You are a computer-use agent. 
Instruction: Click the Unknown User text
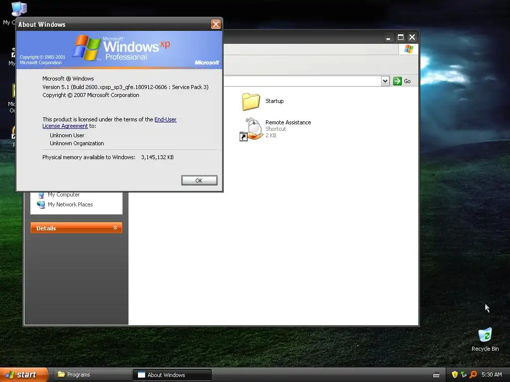[67, 135]
